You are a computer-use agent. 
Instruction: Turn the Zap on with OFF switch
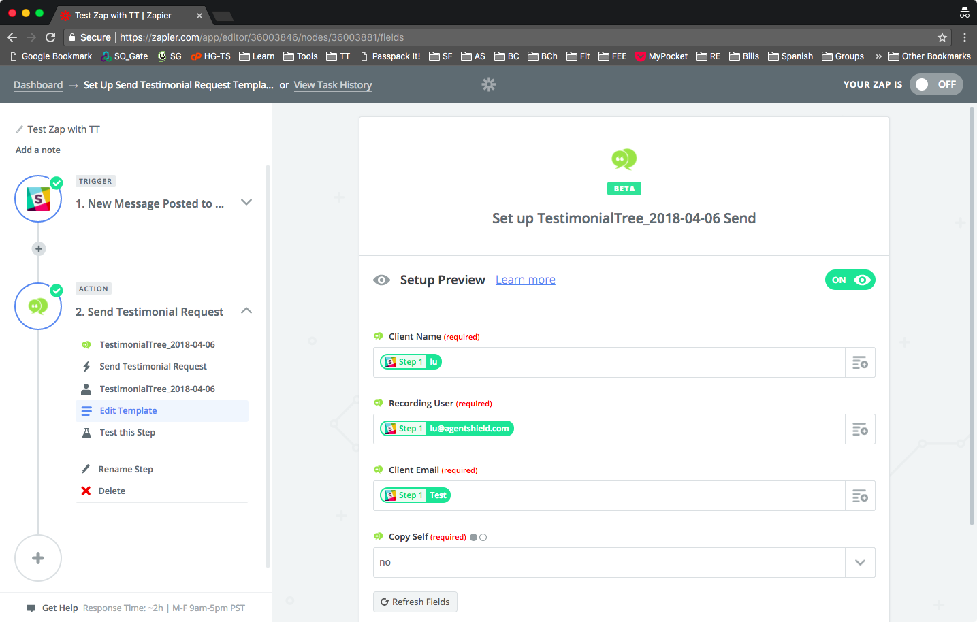click(x=936, y=84)
